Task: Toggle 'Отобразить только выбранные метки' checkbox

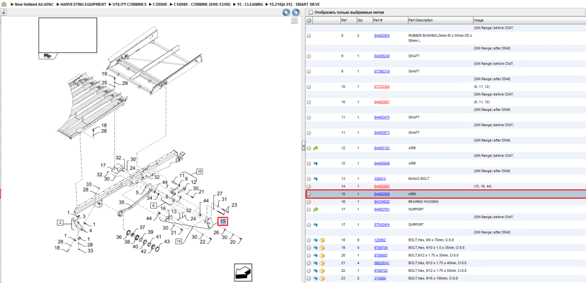Action: 310,12
